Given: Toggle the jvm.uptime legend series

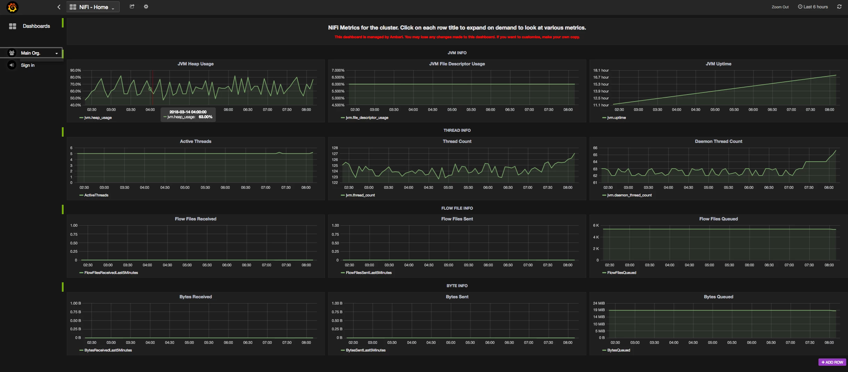Looking at the screenshot, I should pyautogui.click(x=617, y=118).
